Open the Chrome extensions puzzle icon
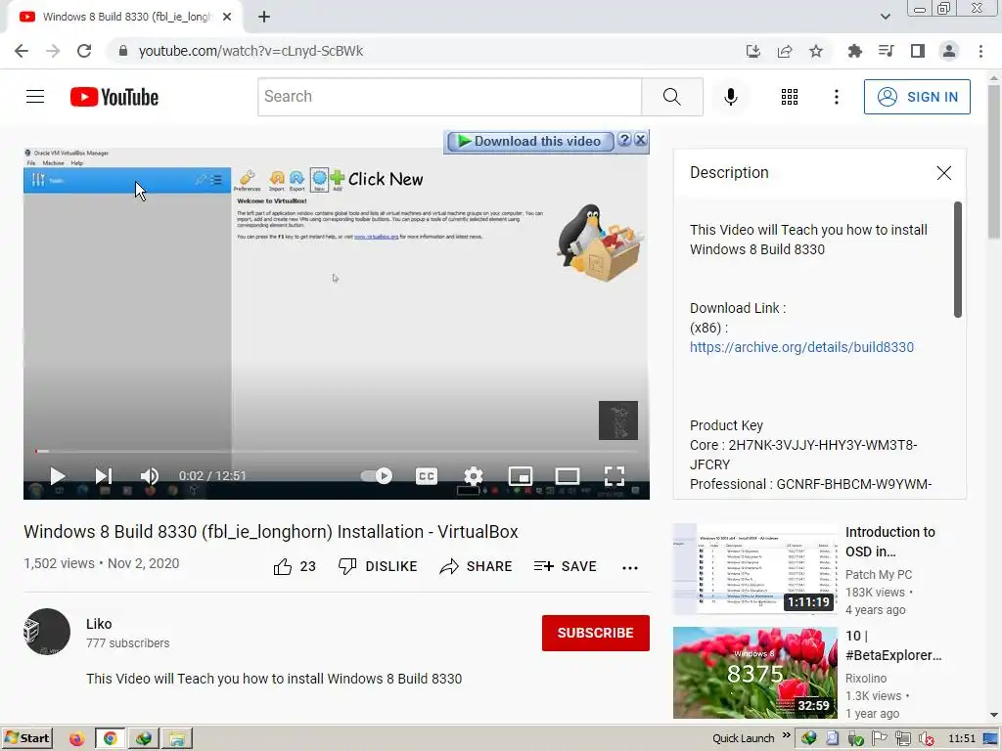 (854, 51)
